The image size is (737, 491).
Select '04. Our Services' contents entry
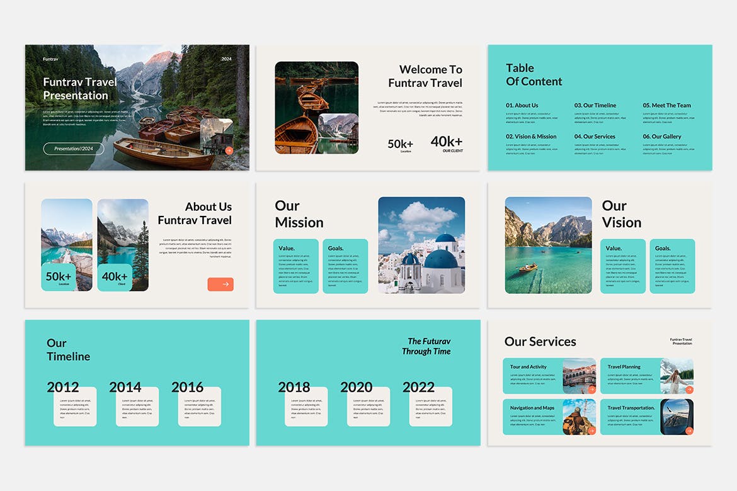[595, 137]
